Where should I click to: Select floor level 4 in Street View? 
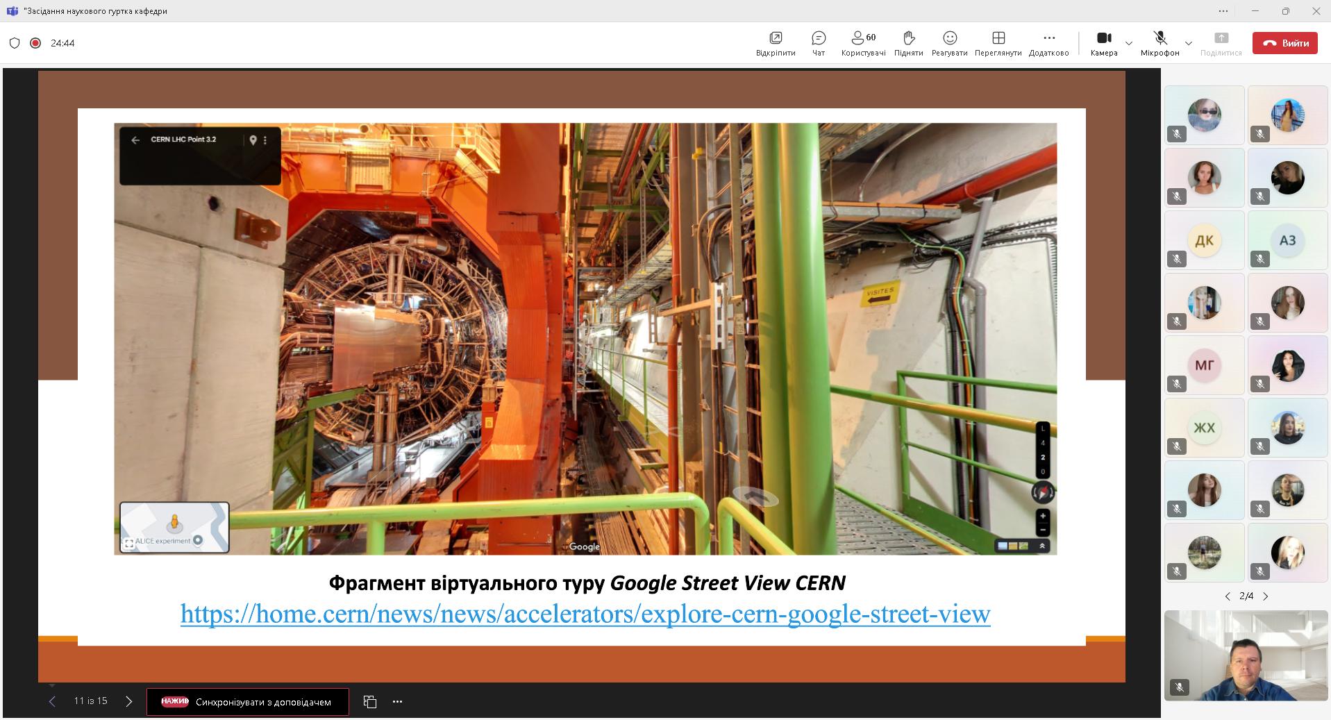pyautogui.click(x=1043, y=443)
